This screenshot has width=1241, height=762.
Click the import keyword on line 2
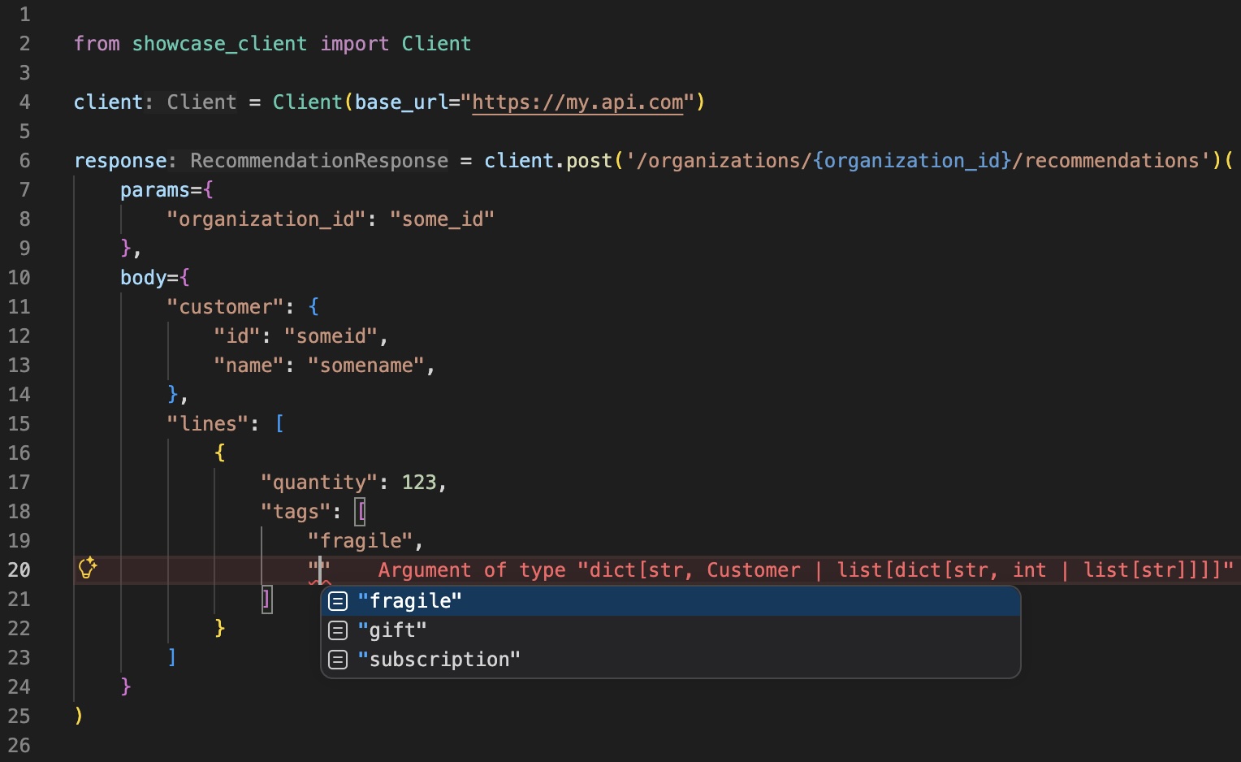(x=354, y=44)
